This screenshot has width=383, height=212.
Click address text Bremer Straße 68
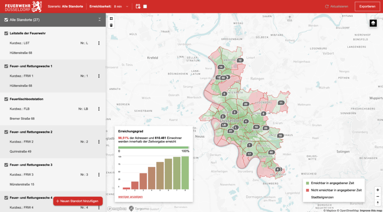click(22, 119)
